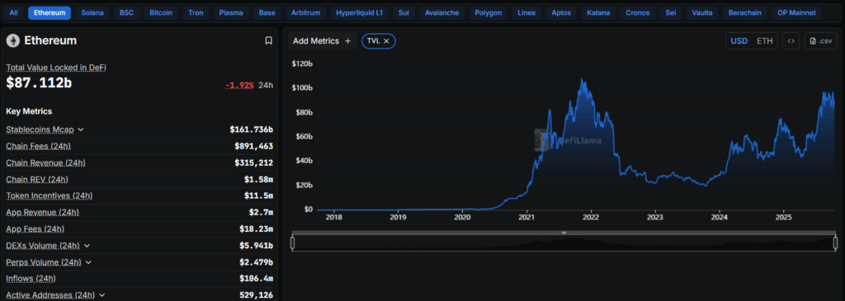The height and width of the screenshot is (301, 845).
Task: Download chart data as .csv
Action: click(x=821, y=41)
